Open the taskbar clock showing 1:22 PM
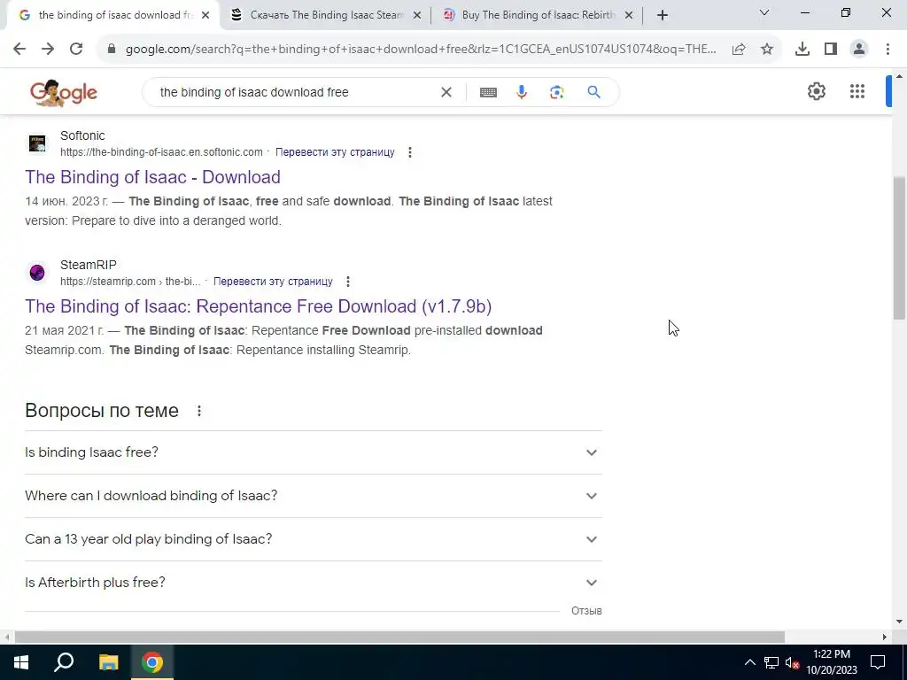This screenshot has height=680, width=907. coord(831,662)
